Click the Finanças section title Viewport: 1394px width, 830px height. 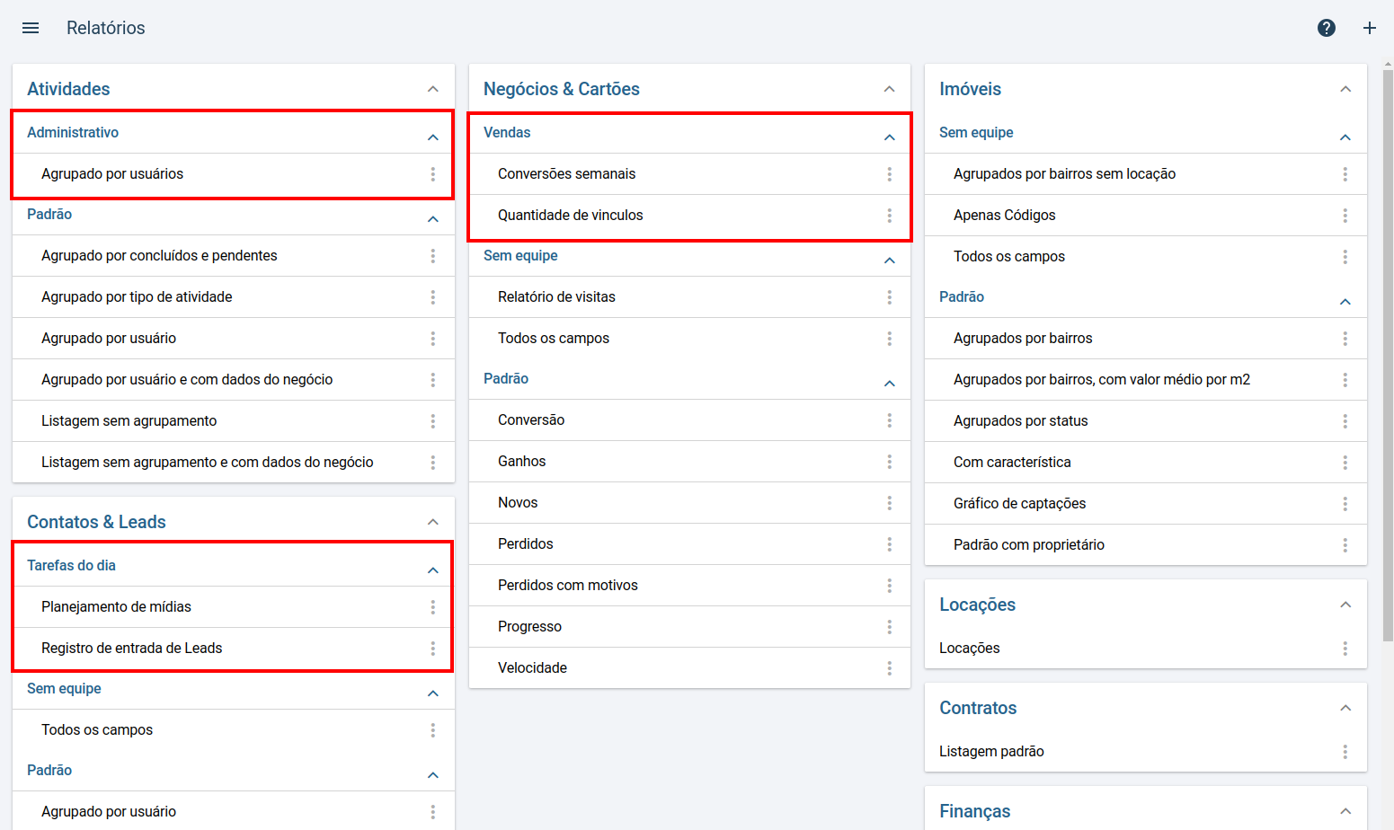[x=974, y=811]
